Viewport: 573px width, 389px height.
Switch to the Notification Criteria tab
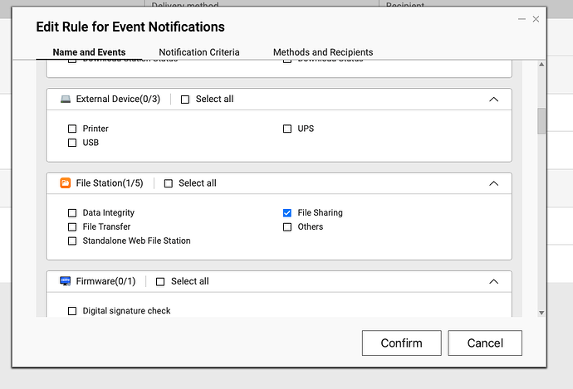pos(199,52)
